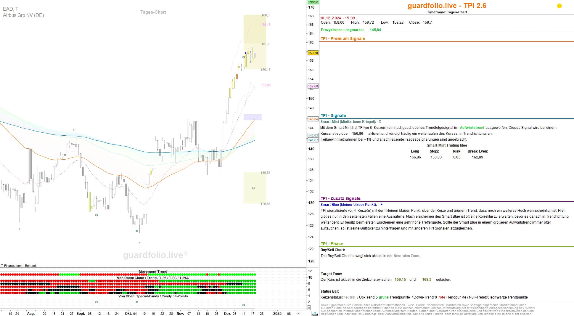This screenshot has width=574, height=316.
Task: Click the purple price tag 152,60
Action: coord(313,86)
